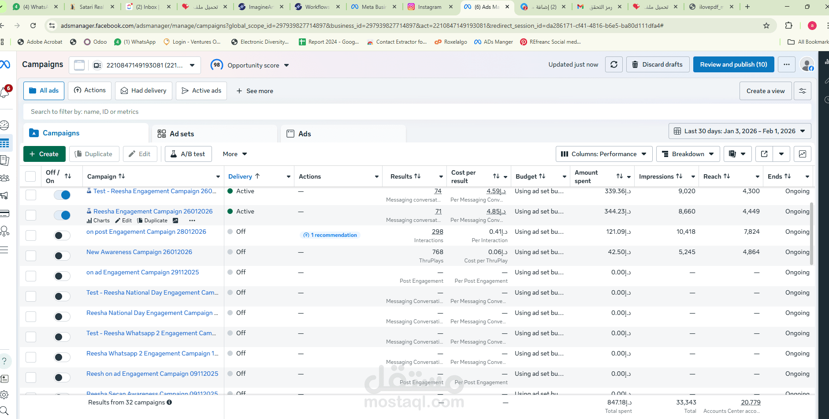The height and width of the screenshot is (419, 829).
Task: Switch to the Ads tab
Action: 343,134
